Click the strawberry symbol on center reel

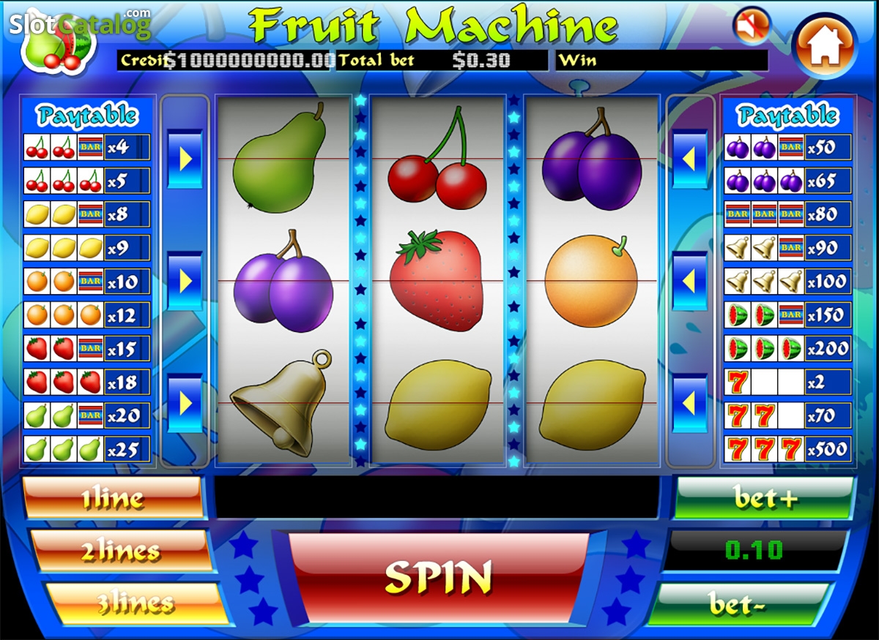point(437,280)
